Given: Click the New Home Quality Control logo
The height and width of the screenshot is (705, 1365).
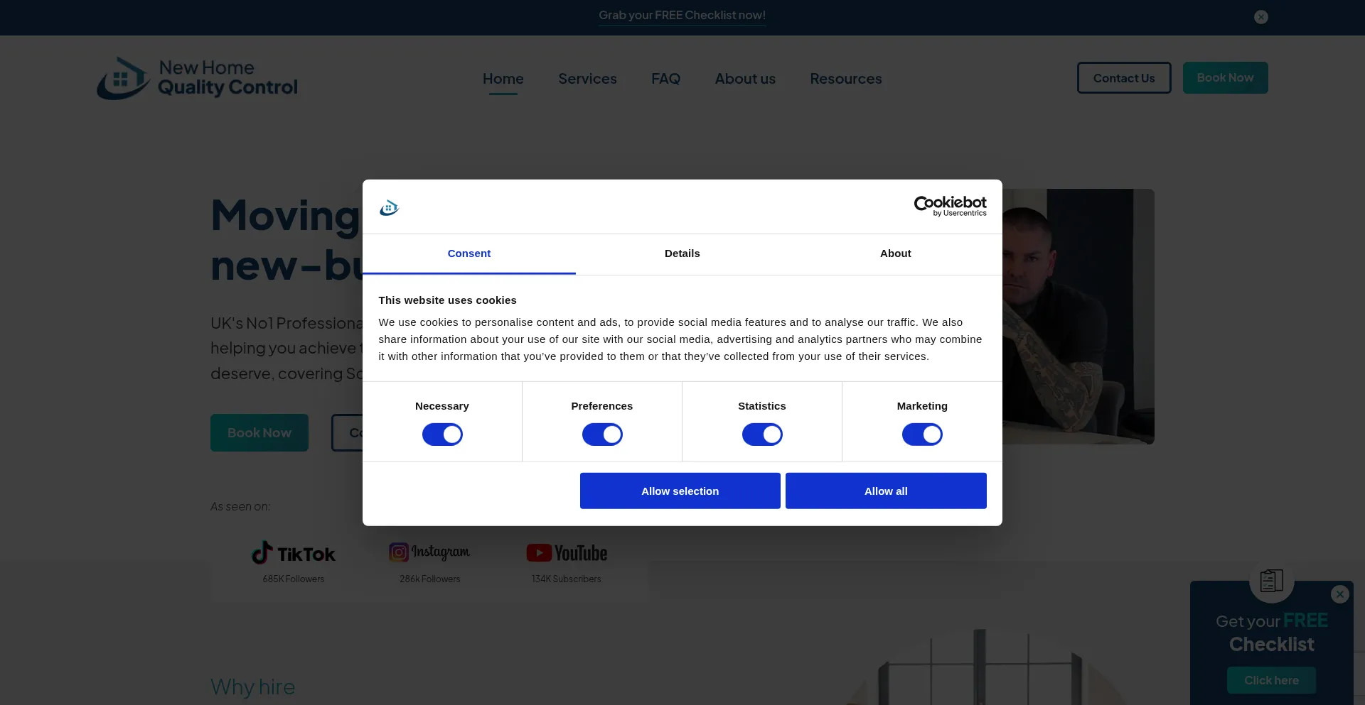Looking at the screenshot, I should 197,78.
